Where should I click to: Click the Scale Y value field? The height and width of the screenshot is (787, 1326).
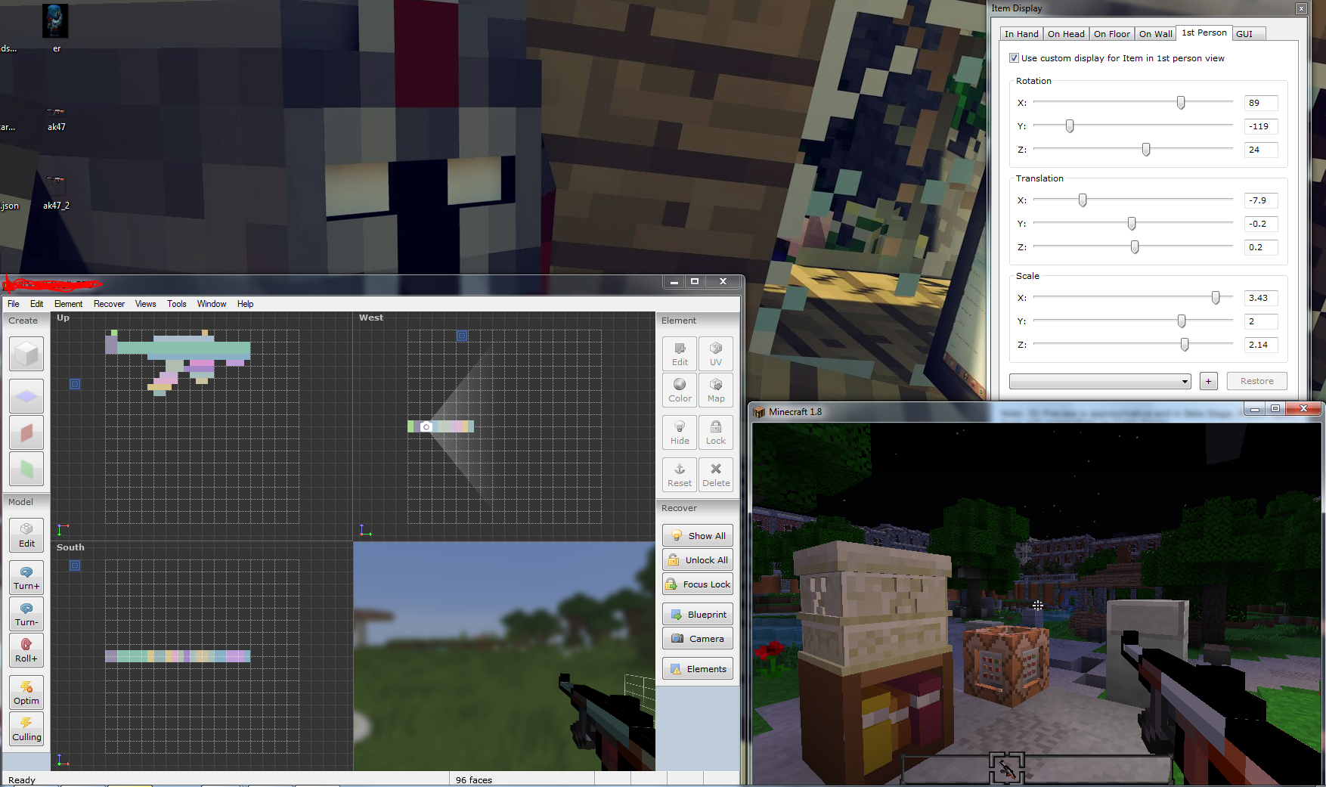point(1260,321)
